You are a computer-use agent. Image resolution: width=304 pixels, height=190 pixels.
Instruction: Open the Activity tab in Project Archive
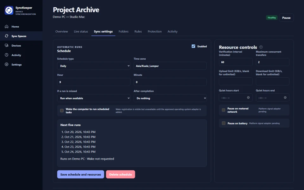173,31
